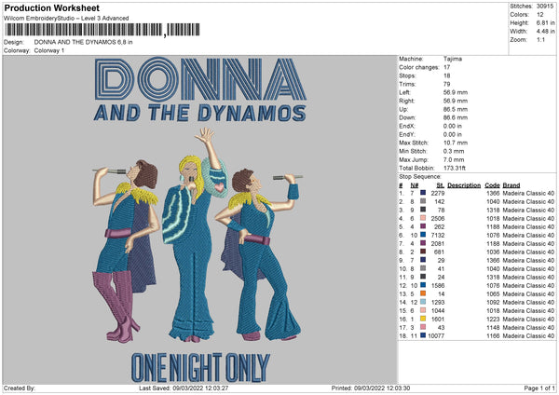Click stitch count '142' in row 2
The width and height of the screenshot is (559, 395).
(440, 201)
